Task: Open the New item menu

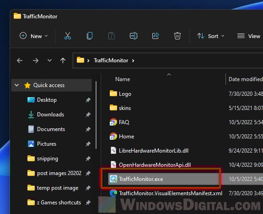Action: click(33, 36)
